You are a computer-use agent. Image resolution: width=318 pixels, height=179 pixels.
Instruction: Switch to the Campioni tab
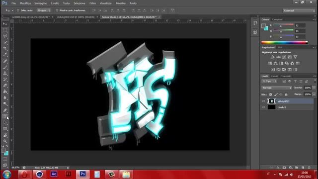(x=277, y=19)
